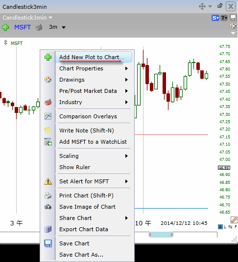The image size is (238, 262).
Task: Click the four-arrow move icon in title bar
Action: [x=202, y=6]
